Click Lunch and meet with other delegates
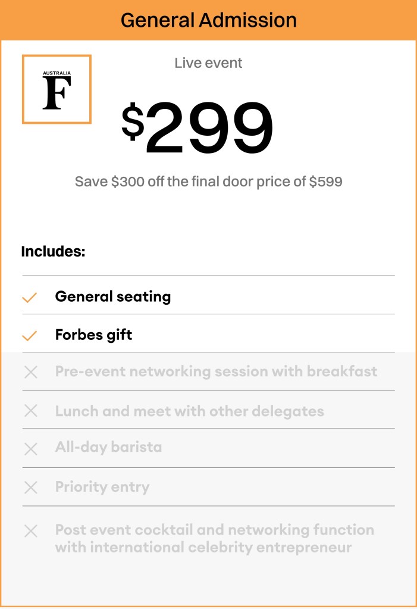 pyautogui.click(x=190, y=411)
